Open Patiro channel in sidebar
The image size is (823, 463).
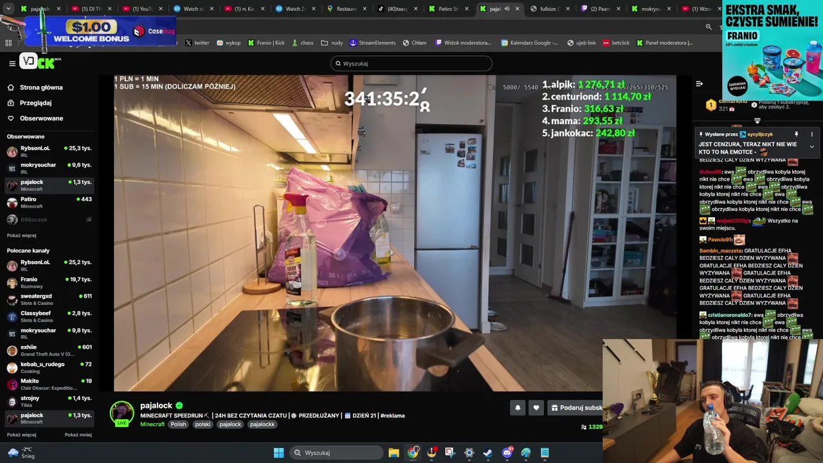pos(49,203)
